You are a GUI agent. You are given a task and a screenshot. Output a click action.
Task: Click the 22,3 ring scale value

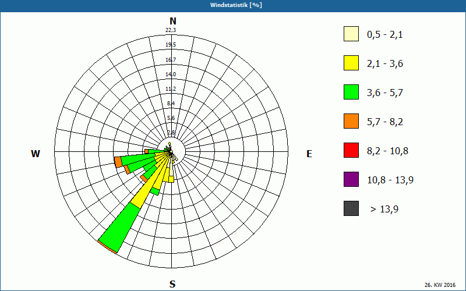point(171,30)
